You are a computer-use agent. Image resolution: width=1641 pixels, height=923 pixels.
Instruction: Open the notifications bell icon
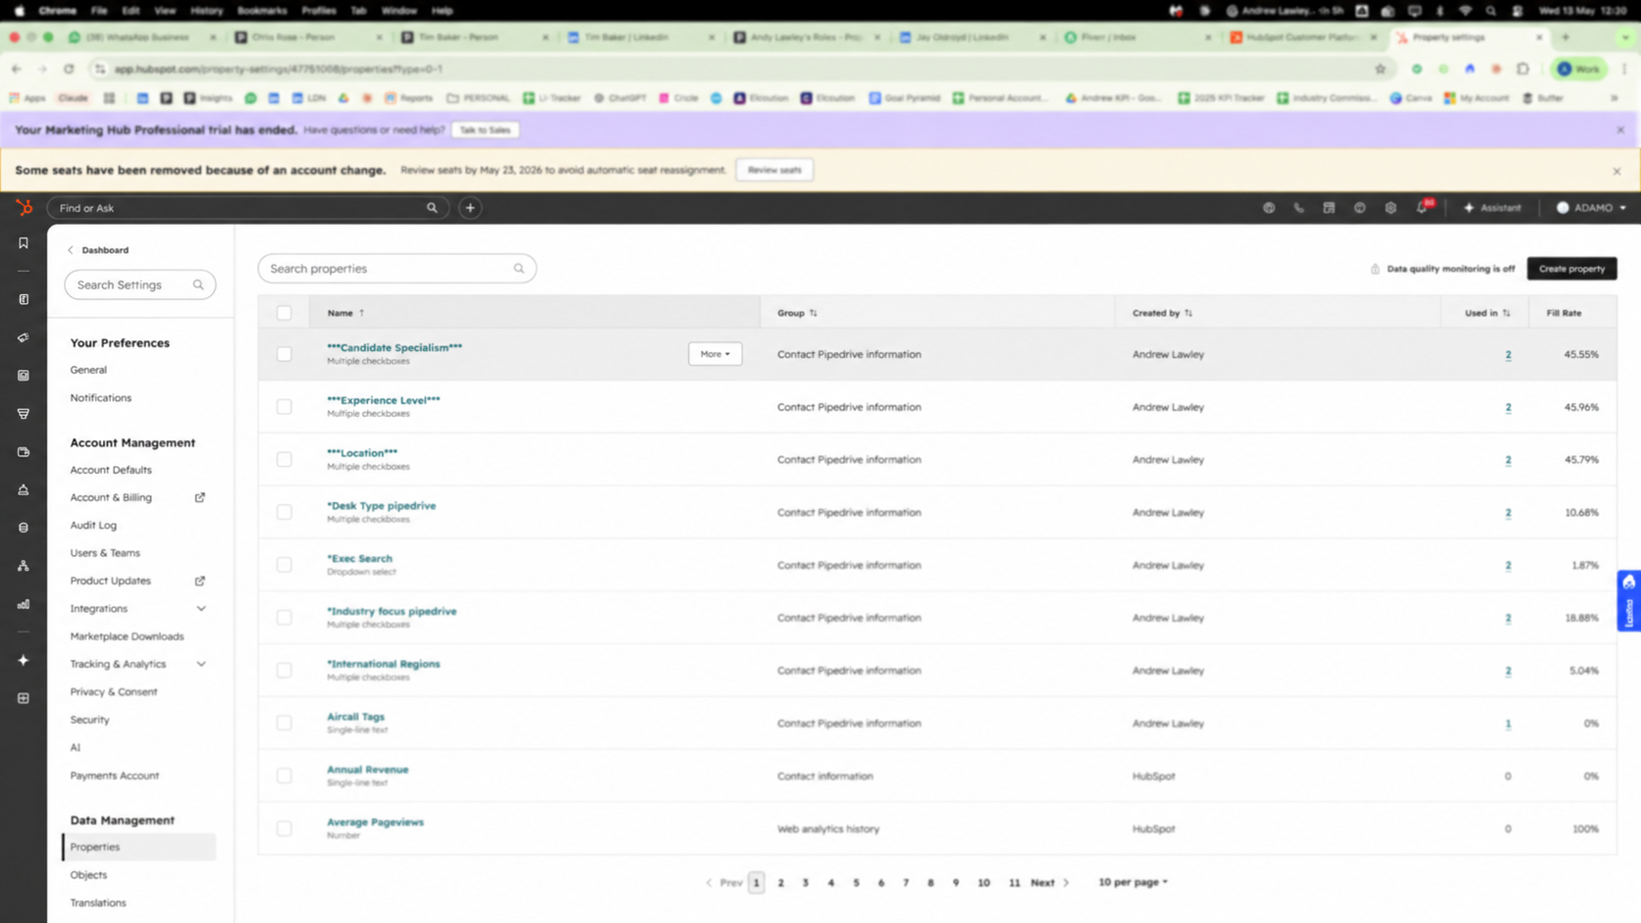click(1422, 208)
